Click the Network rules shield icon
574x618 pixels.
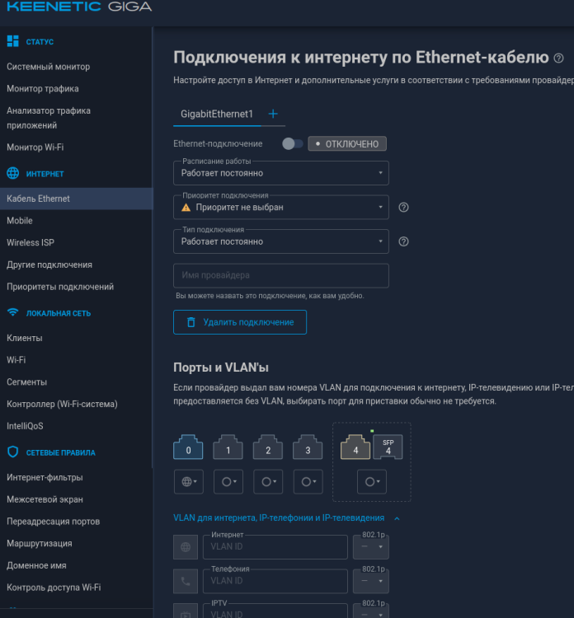tap(12, 452)
